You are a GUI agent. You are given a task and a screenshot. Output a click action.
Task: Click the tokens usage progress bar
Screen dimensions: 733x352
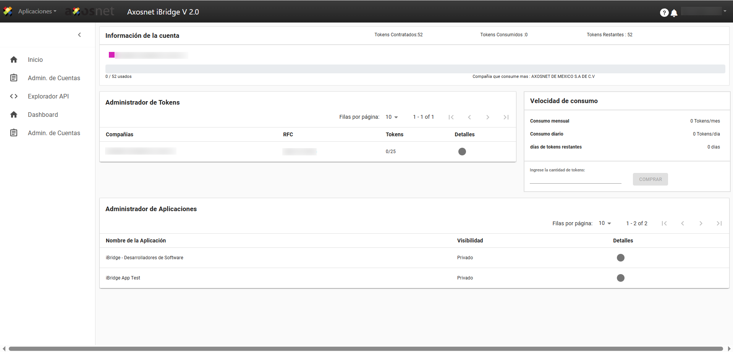415,69
